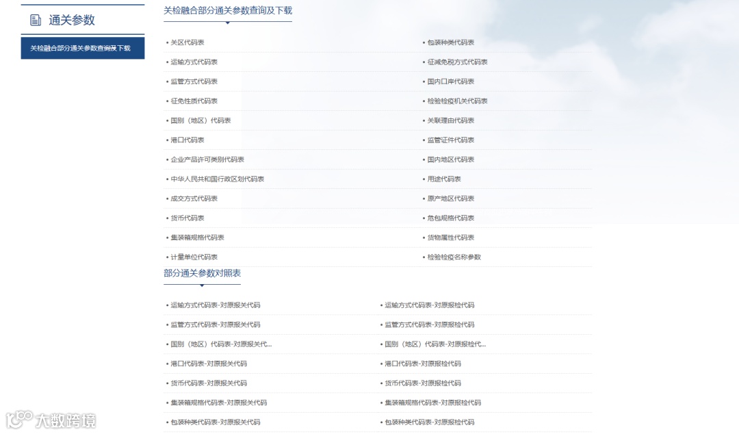Open the 关联理由代码表 link
This screenshot has width=739, height=434.
coord(450,120)
